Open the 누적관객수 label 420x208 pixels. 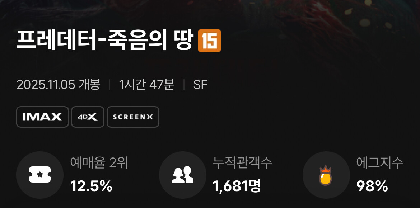pyautogui.click(x=242, y=163)
